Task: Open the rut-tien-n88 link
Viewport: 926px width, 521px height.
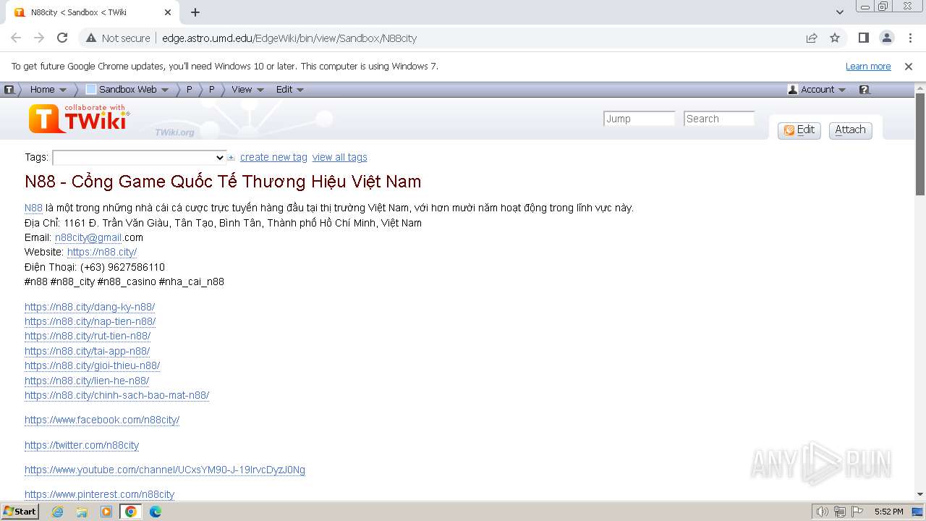Action: (88, 336)
